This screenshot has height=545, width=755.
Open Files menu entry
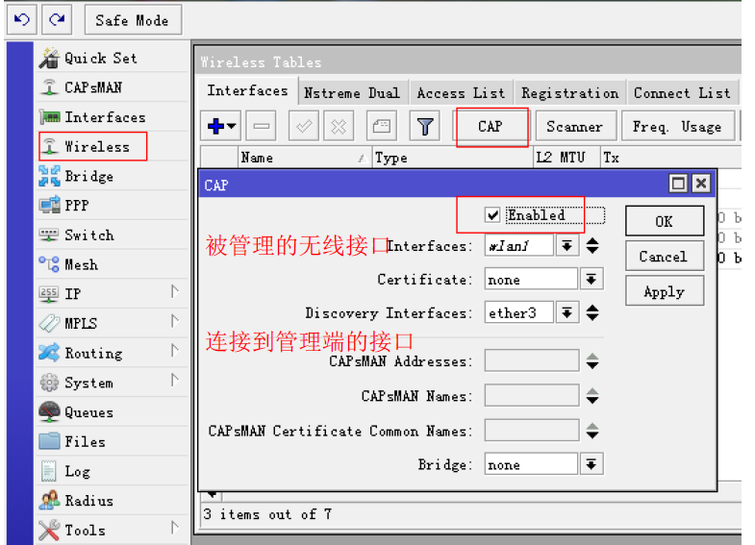[x=113, y=441]
